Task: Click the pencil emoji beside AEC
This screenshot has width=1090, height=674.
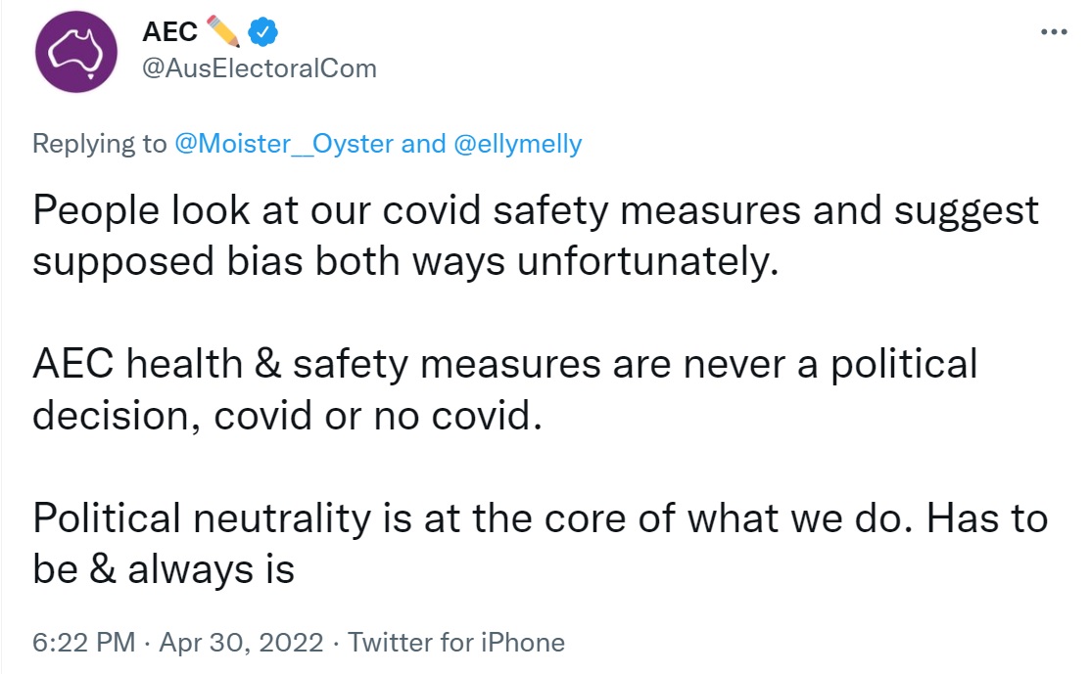Action: (223, 33)
